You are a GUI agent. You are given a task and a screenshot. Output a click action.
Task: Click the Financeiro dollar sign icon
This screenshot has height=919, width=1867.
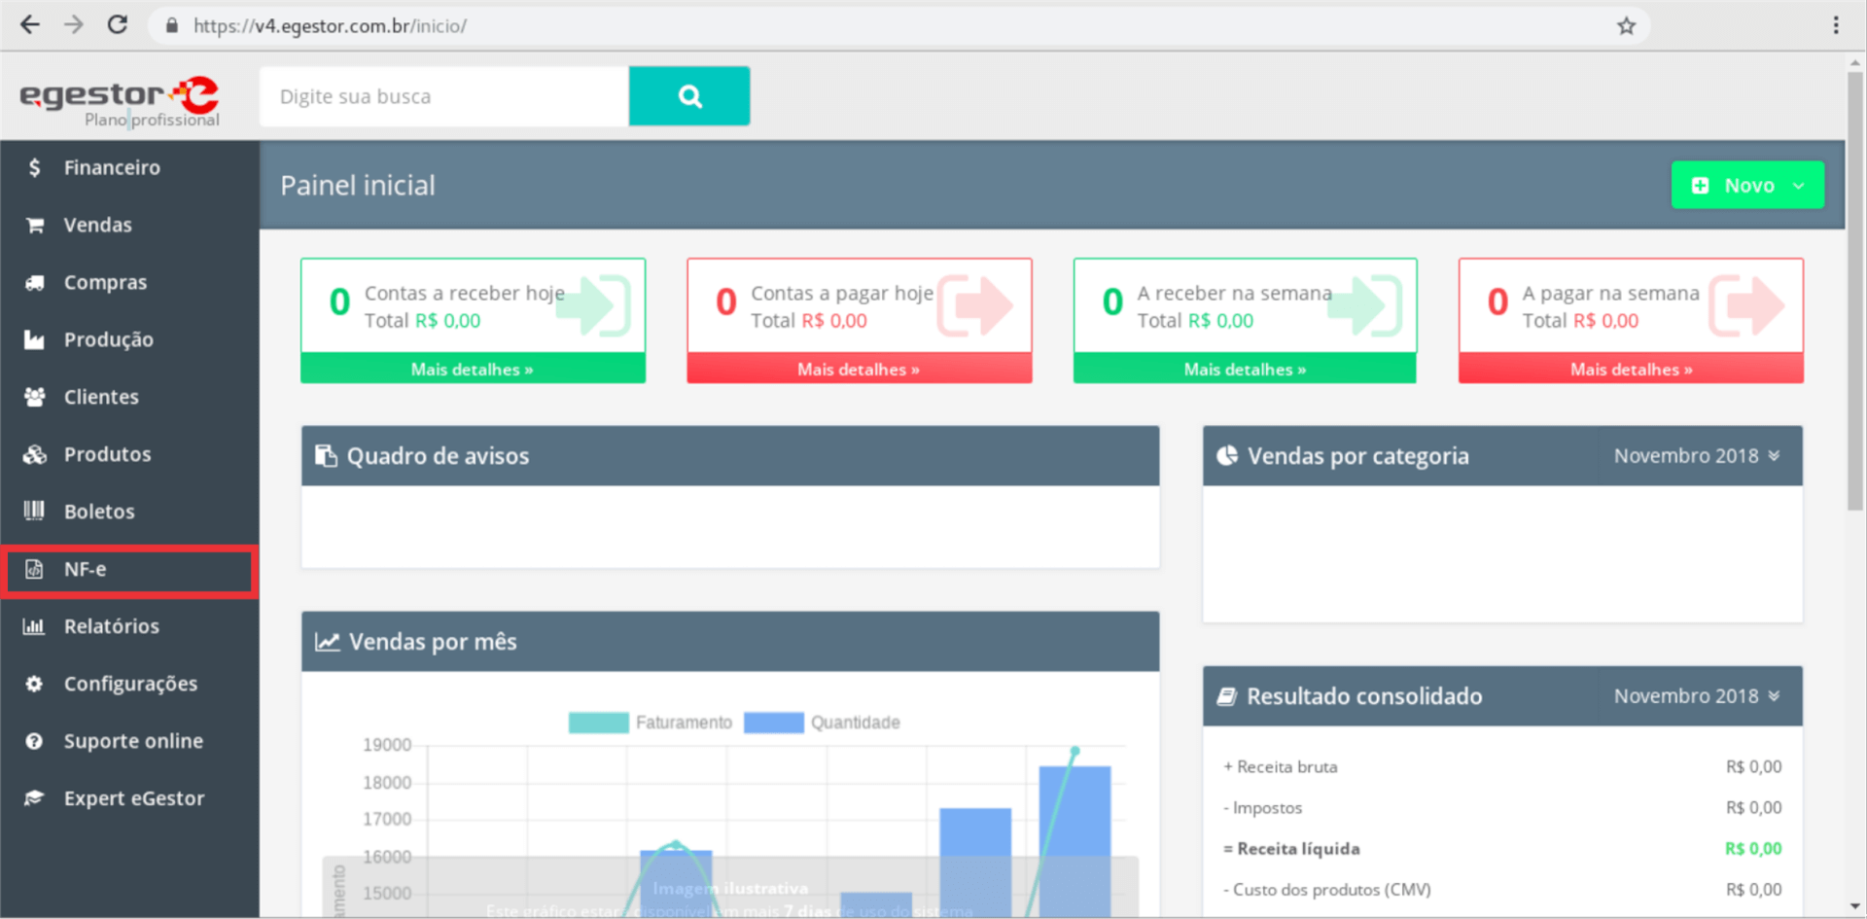tap(35, 167)
